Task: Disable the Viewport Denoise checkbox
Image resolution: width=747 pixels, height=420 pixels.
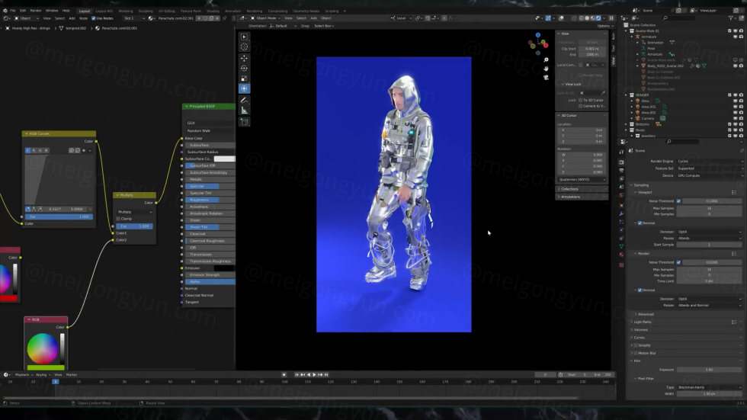Action: click(640, 223)
